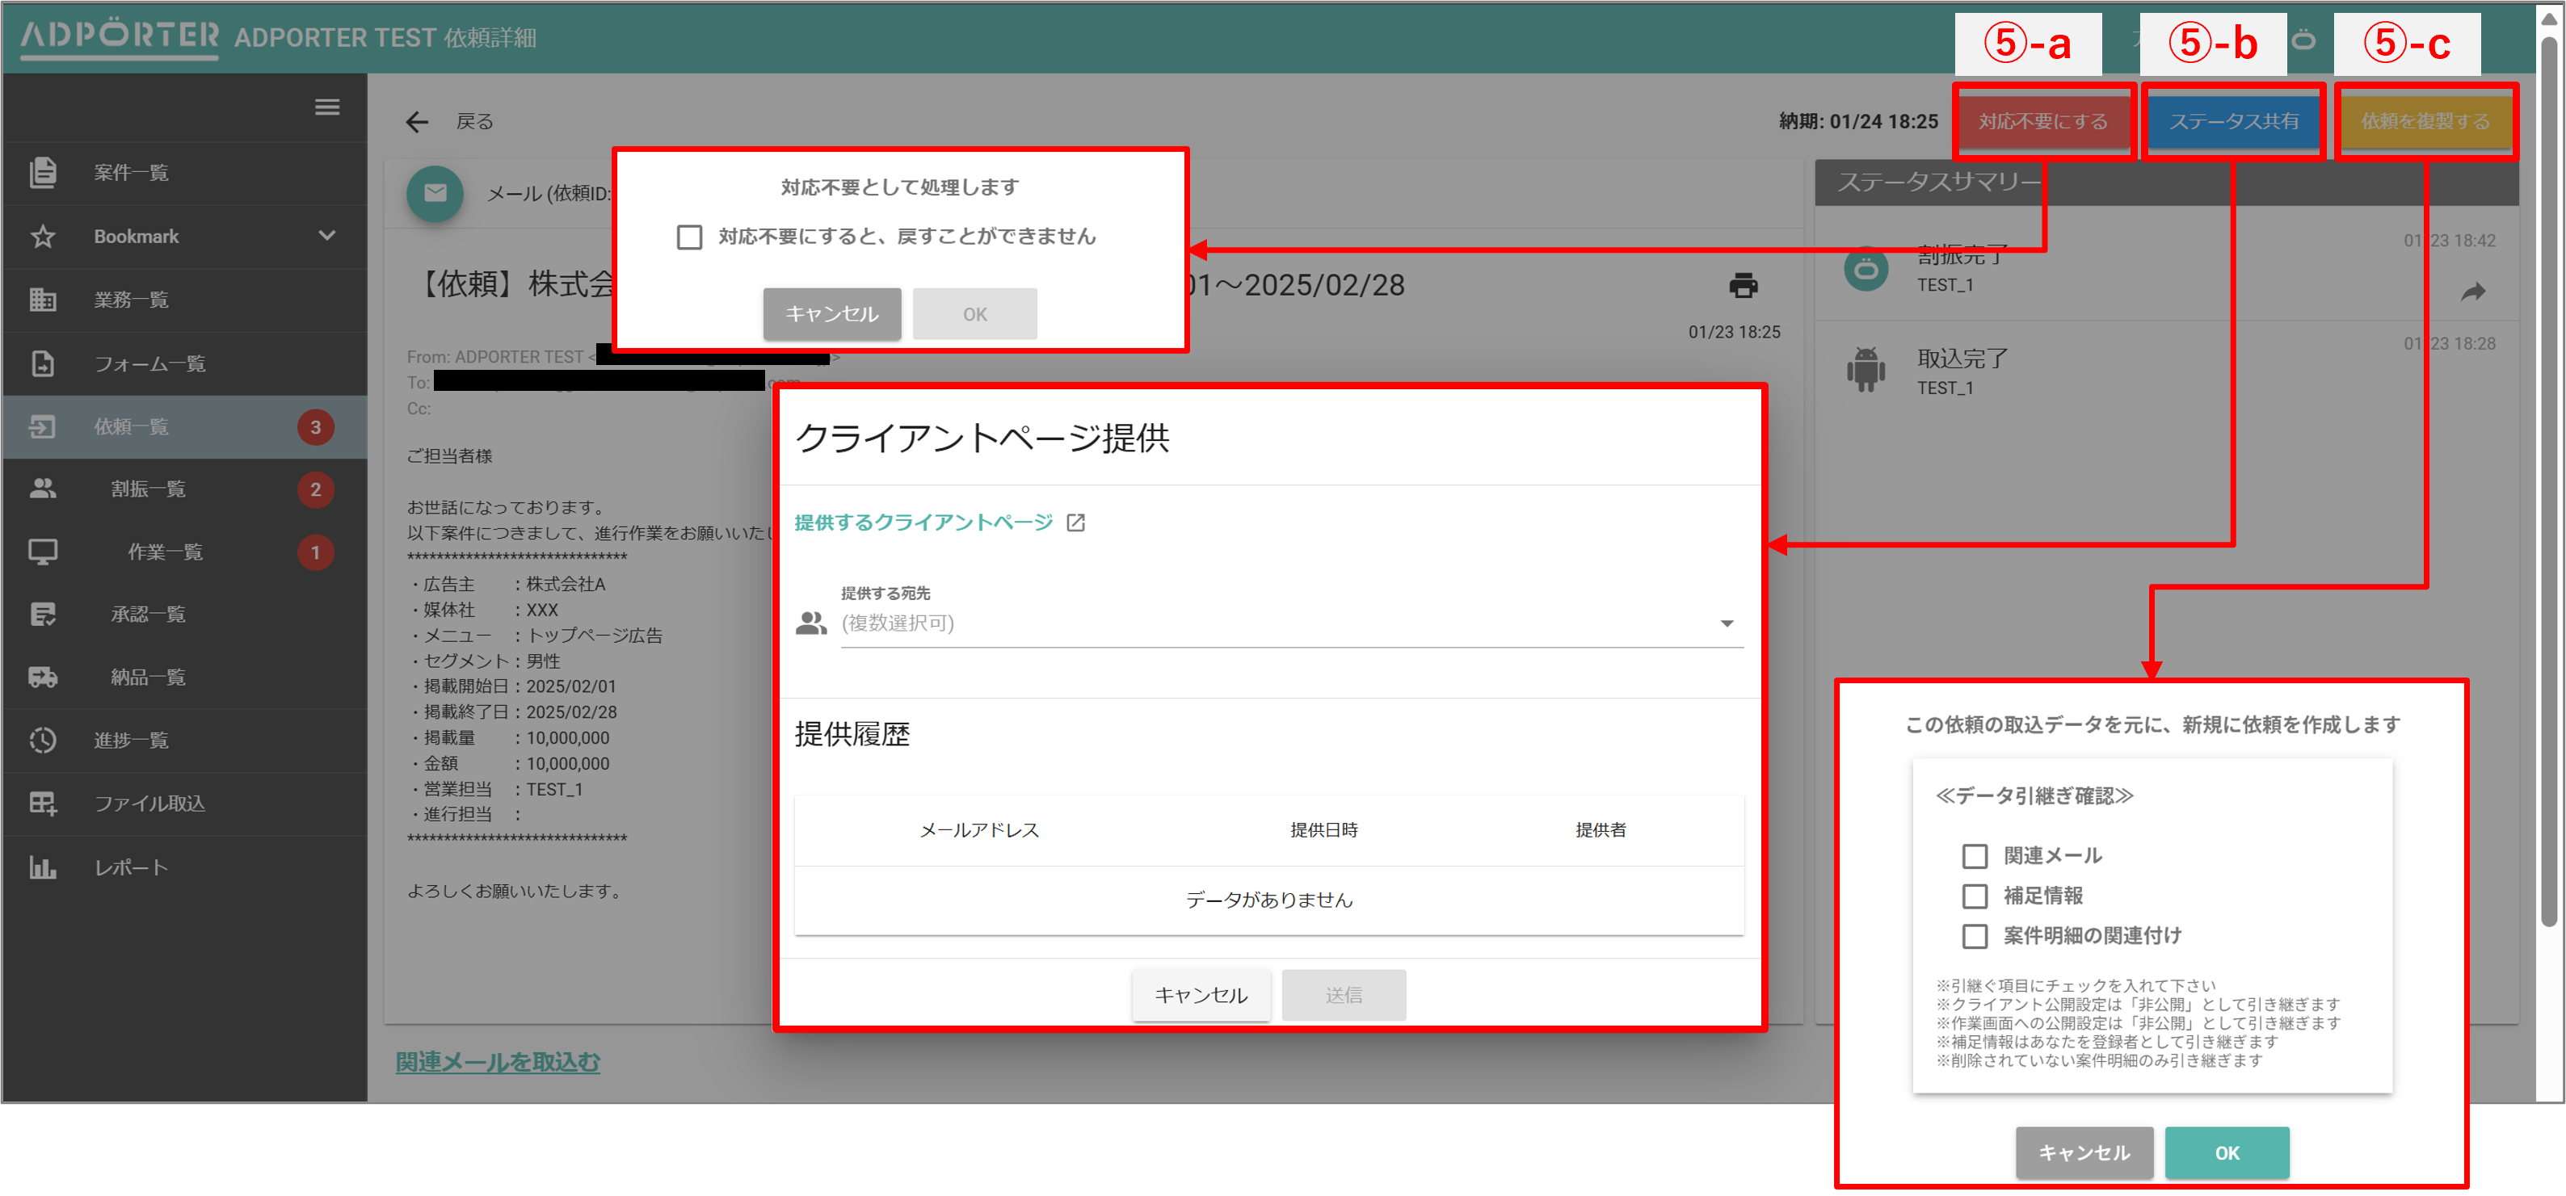Open フォーム一覧 from the sidebar

[x=43, y=363]
